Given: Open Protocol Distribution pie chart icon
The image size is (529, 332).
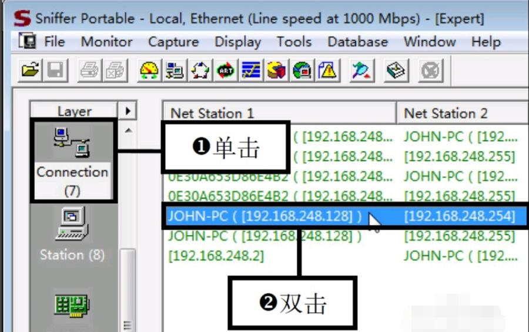Looking at the screenshot, I should click(277, 71).
